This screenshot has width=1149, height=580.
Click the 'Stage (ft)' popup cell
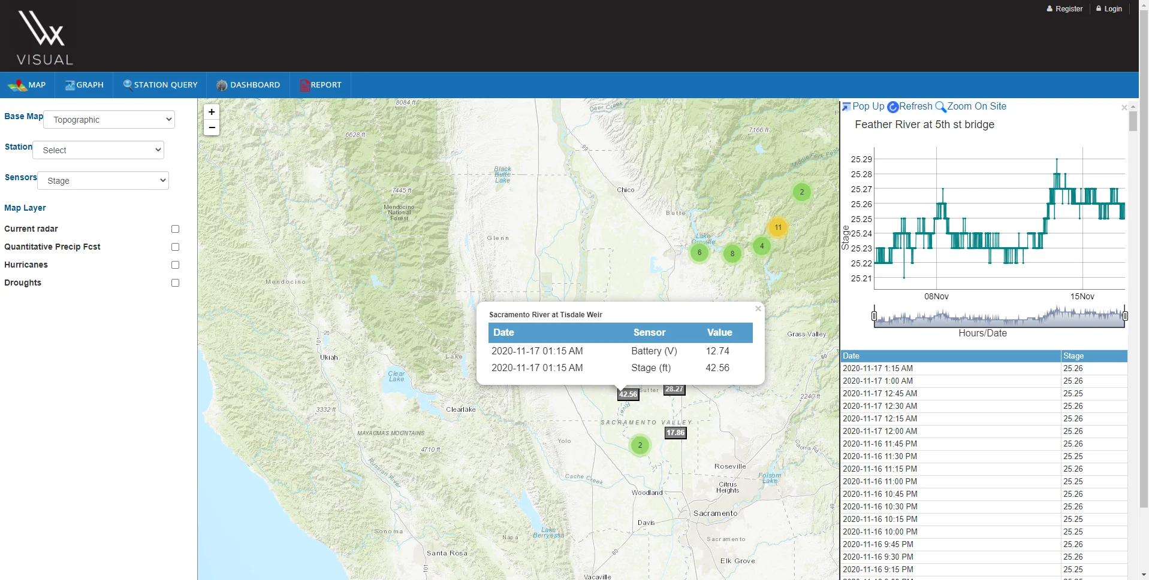(x=651, y=368)
